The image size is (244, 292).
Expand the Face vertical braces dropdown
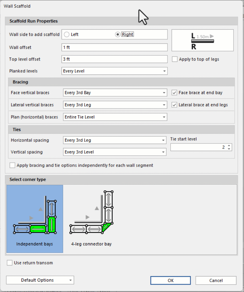click(115, 93)
